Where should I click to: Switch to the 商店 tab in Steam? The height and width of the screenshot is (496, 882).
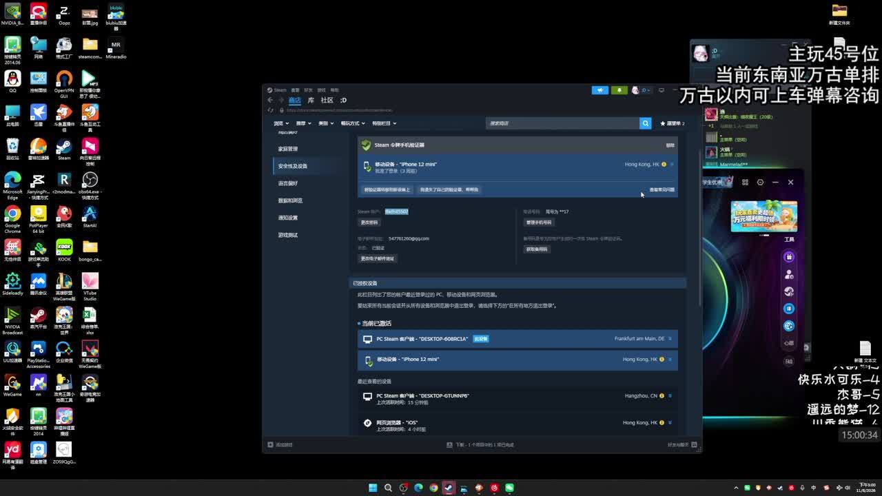[x=294, y=100]
